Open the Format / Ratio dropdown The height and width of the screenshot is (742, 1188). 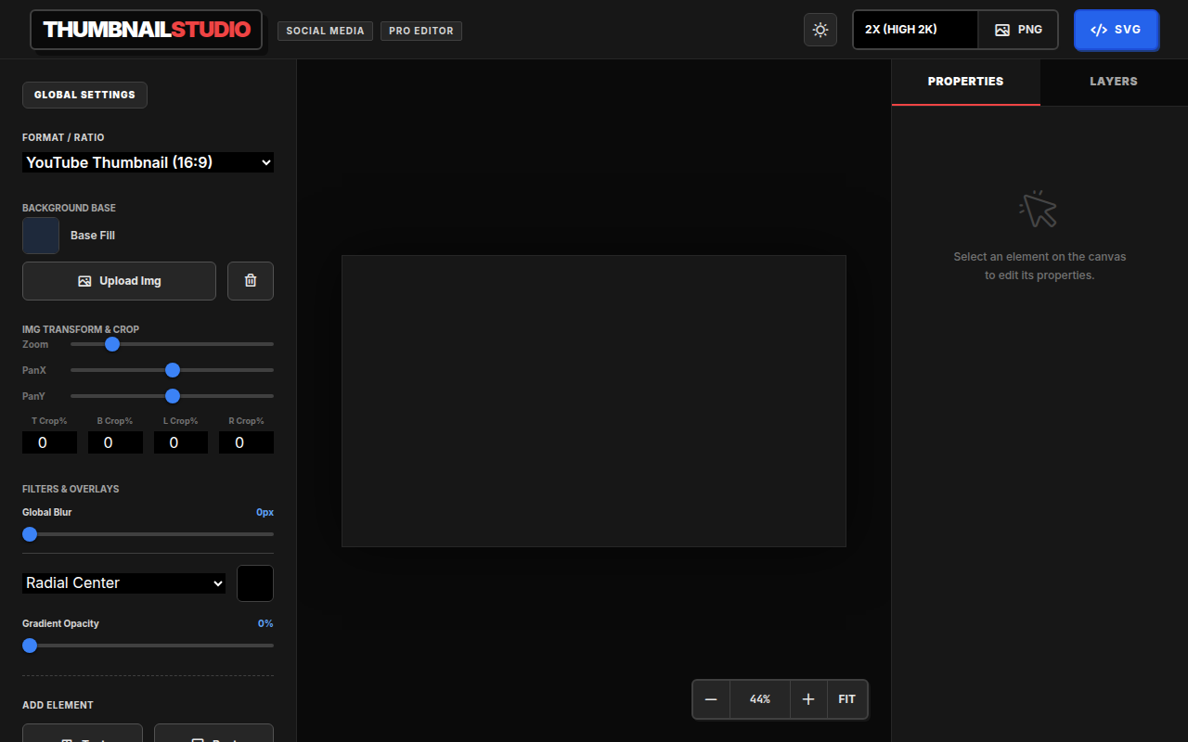[148, 162]
